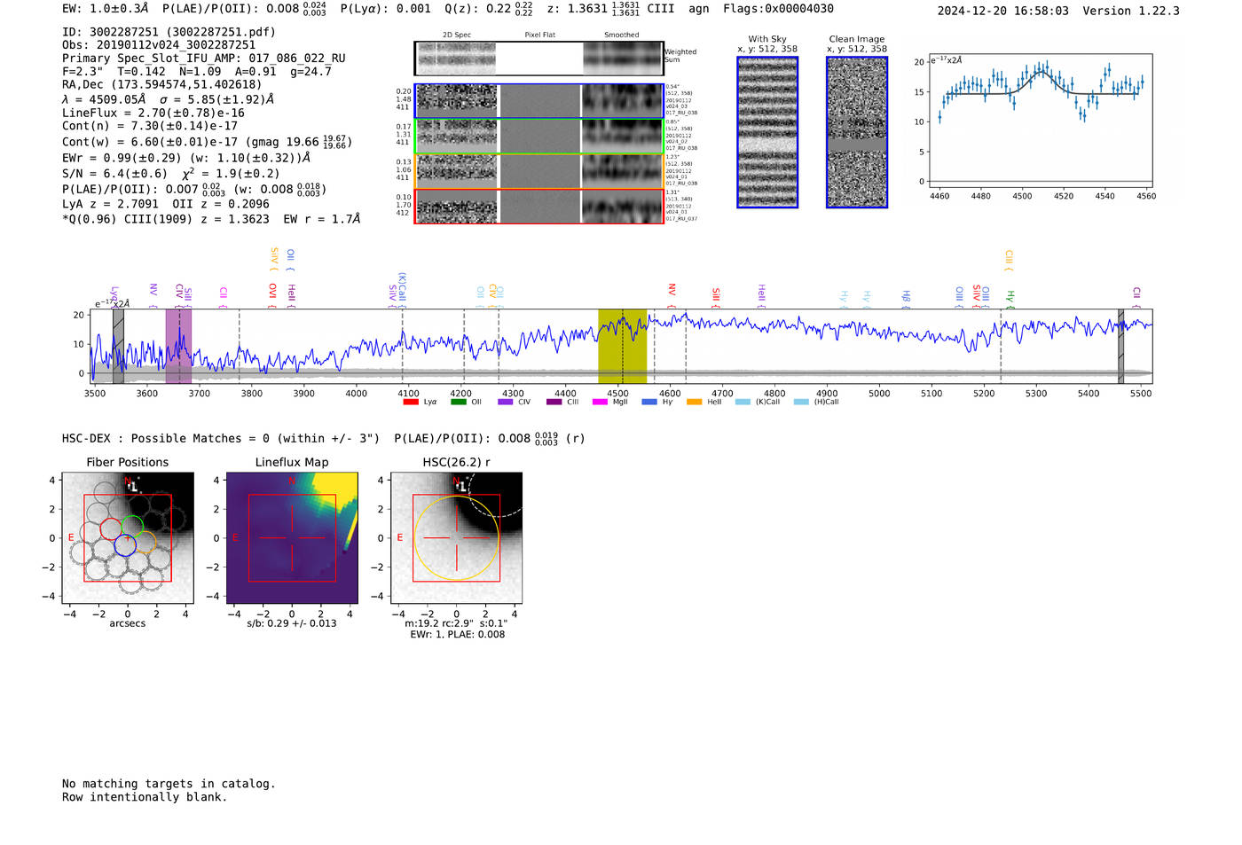Click the yellow aperture circle in HSC image
The image size is (1242, 845).
click(456, 538)
